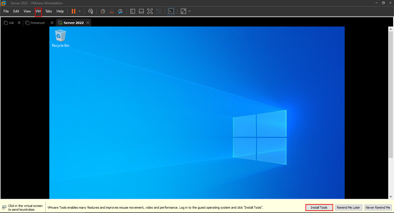Click the 'Click in the virtual screen' hint text
394x213 pixels.
coord(25,208)
